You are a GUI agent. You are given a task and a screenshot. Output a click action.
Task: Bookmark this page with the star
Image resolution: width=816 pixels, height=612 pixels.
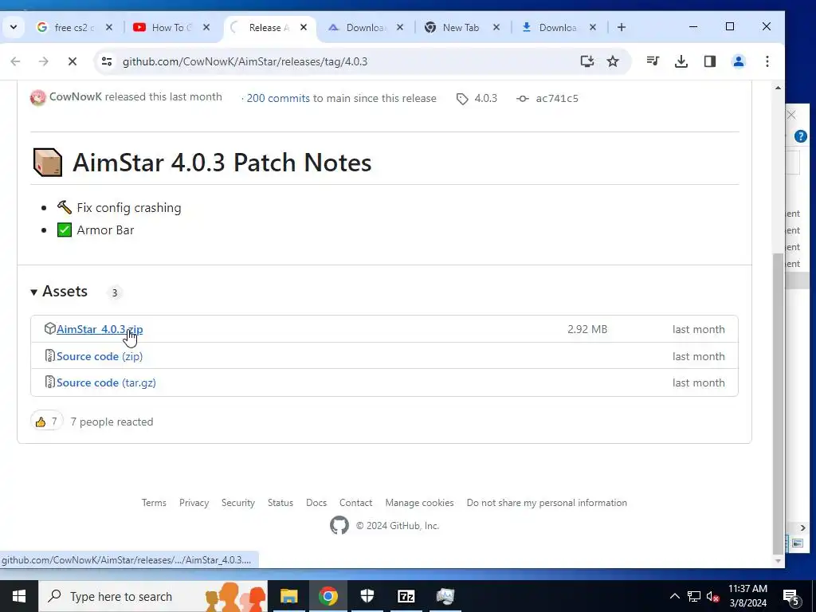click(613, 61)
